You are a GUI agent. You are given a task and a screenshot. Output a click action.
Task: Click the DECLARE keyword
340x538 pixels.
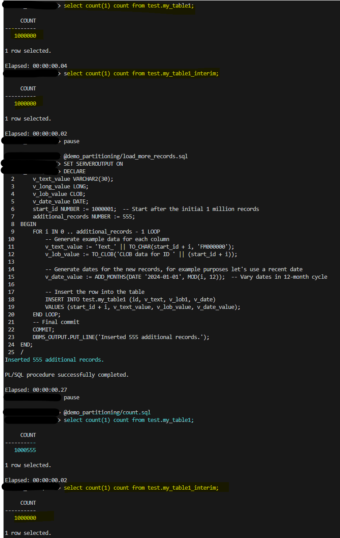pos(75,171)
